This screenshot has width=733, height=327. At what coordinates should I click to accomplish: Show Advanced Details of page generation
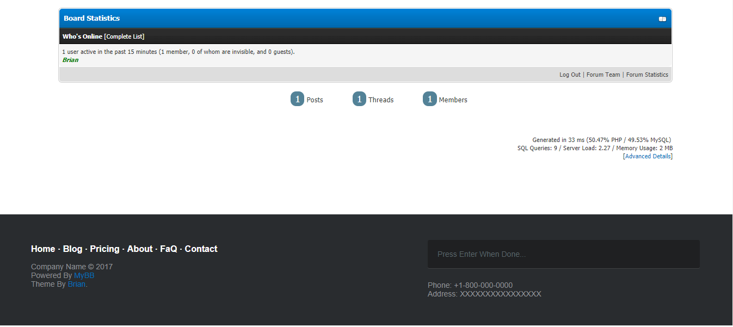pos(648,156)
